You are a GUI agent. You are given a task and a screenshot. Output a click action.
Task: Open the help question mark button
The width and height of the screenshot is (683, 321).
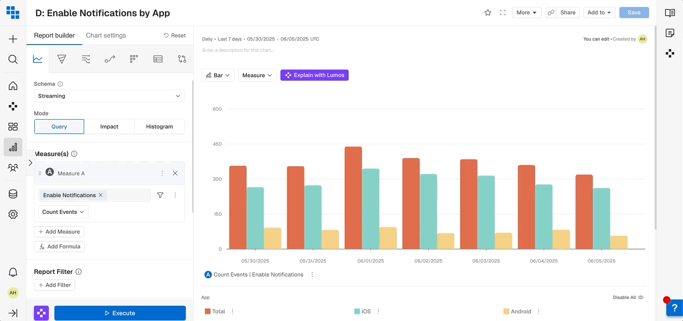click(675, 308)
